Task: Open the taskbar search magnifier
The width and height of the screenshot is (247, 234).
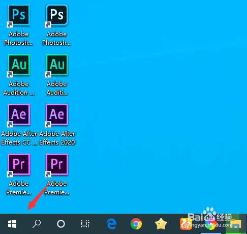Action: tap(37, 224)
